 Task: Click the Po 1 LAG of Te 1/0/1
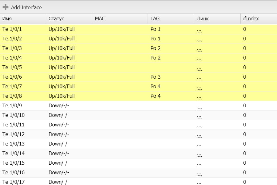pos(155,29)
